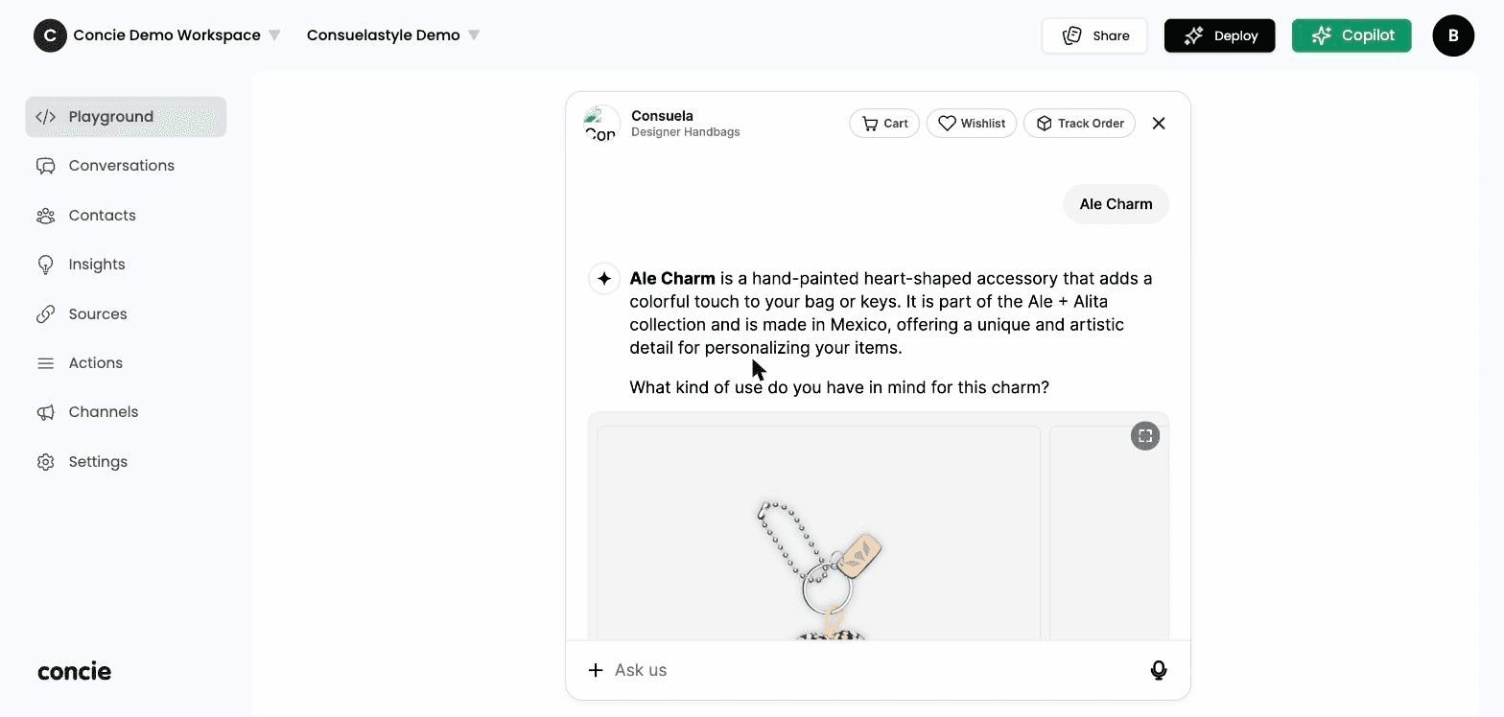The width and height of the screenshot is (1504, 717).
Task: Expand the Concie Demo Workspace dropdown
Action: [157, 35]
